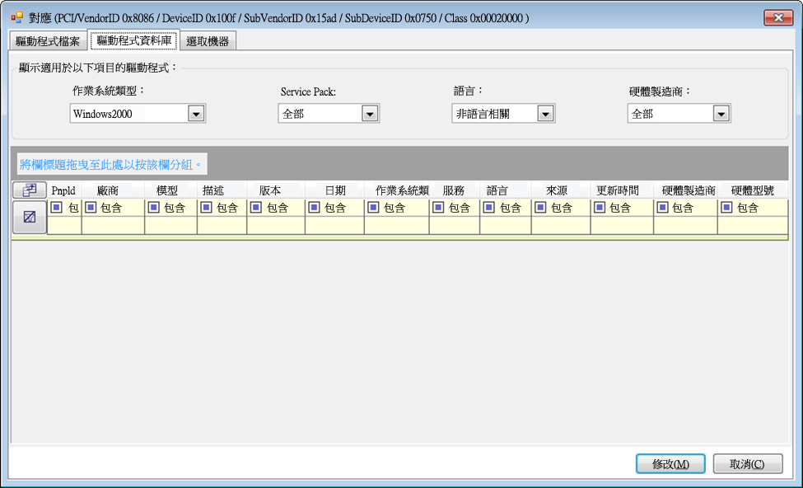Click the clear filter icon button
The height and width of the screenshot is (488, 803).
[x=30, y=217]
